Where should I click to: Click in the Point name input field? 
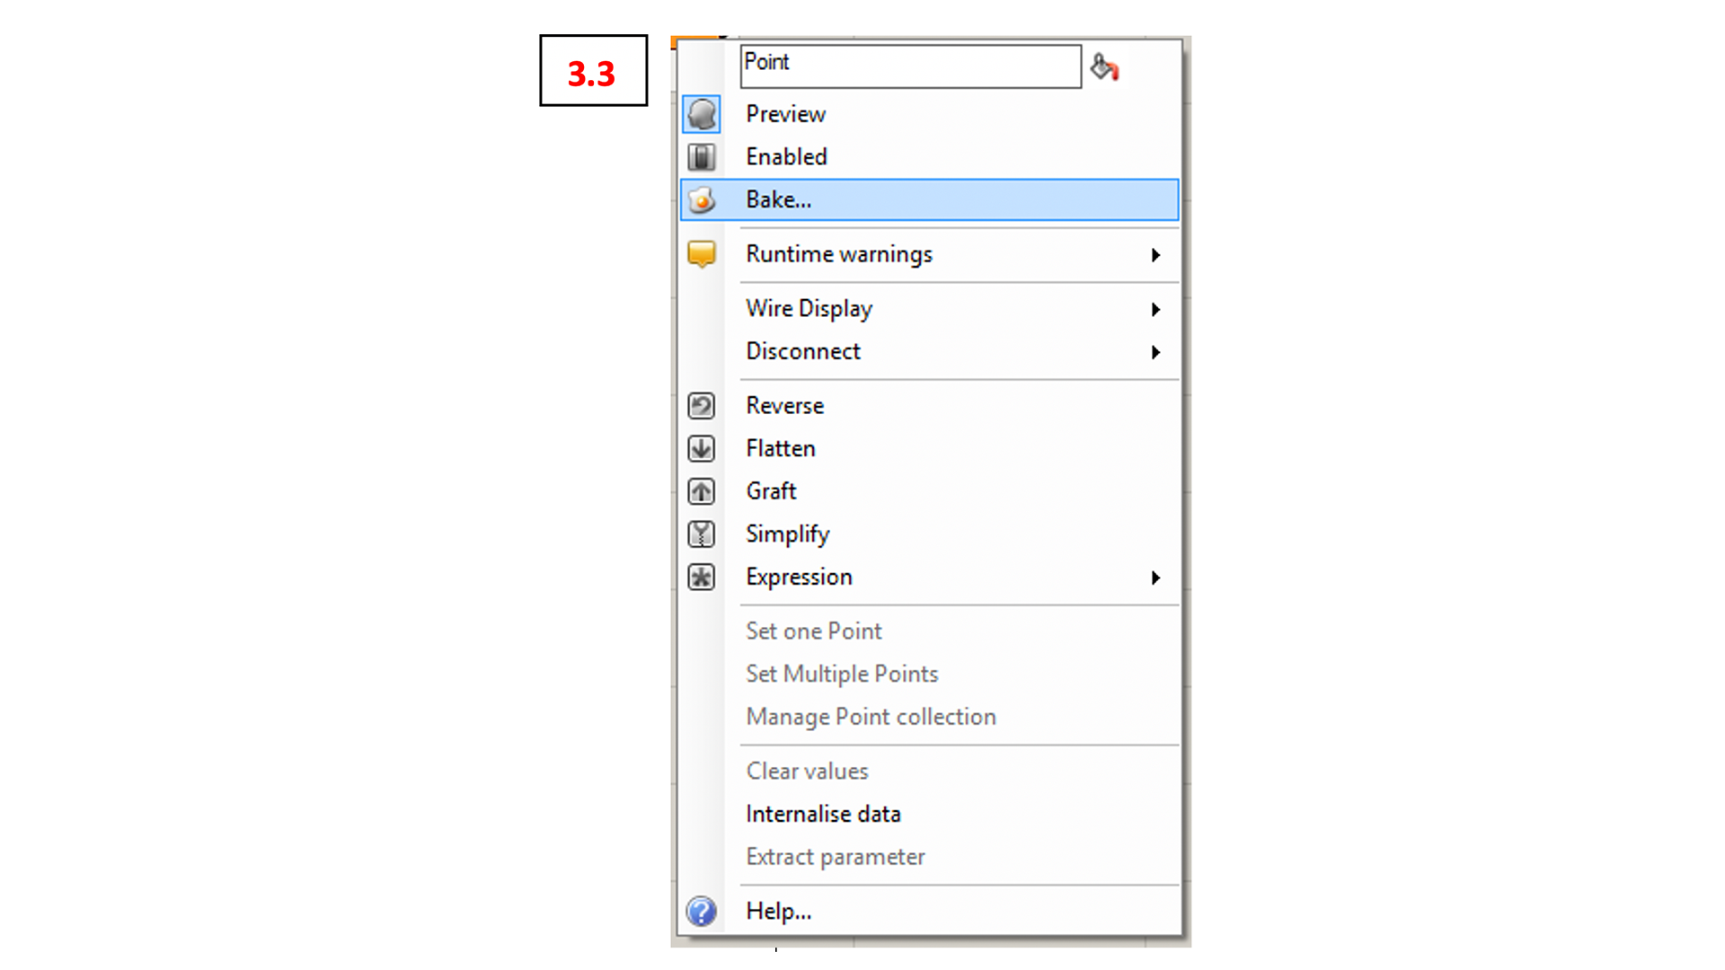(910, 63)
